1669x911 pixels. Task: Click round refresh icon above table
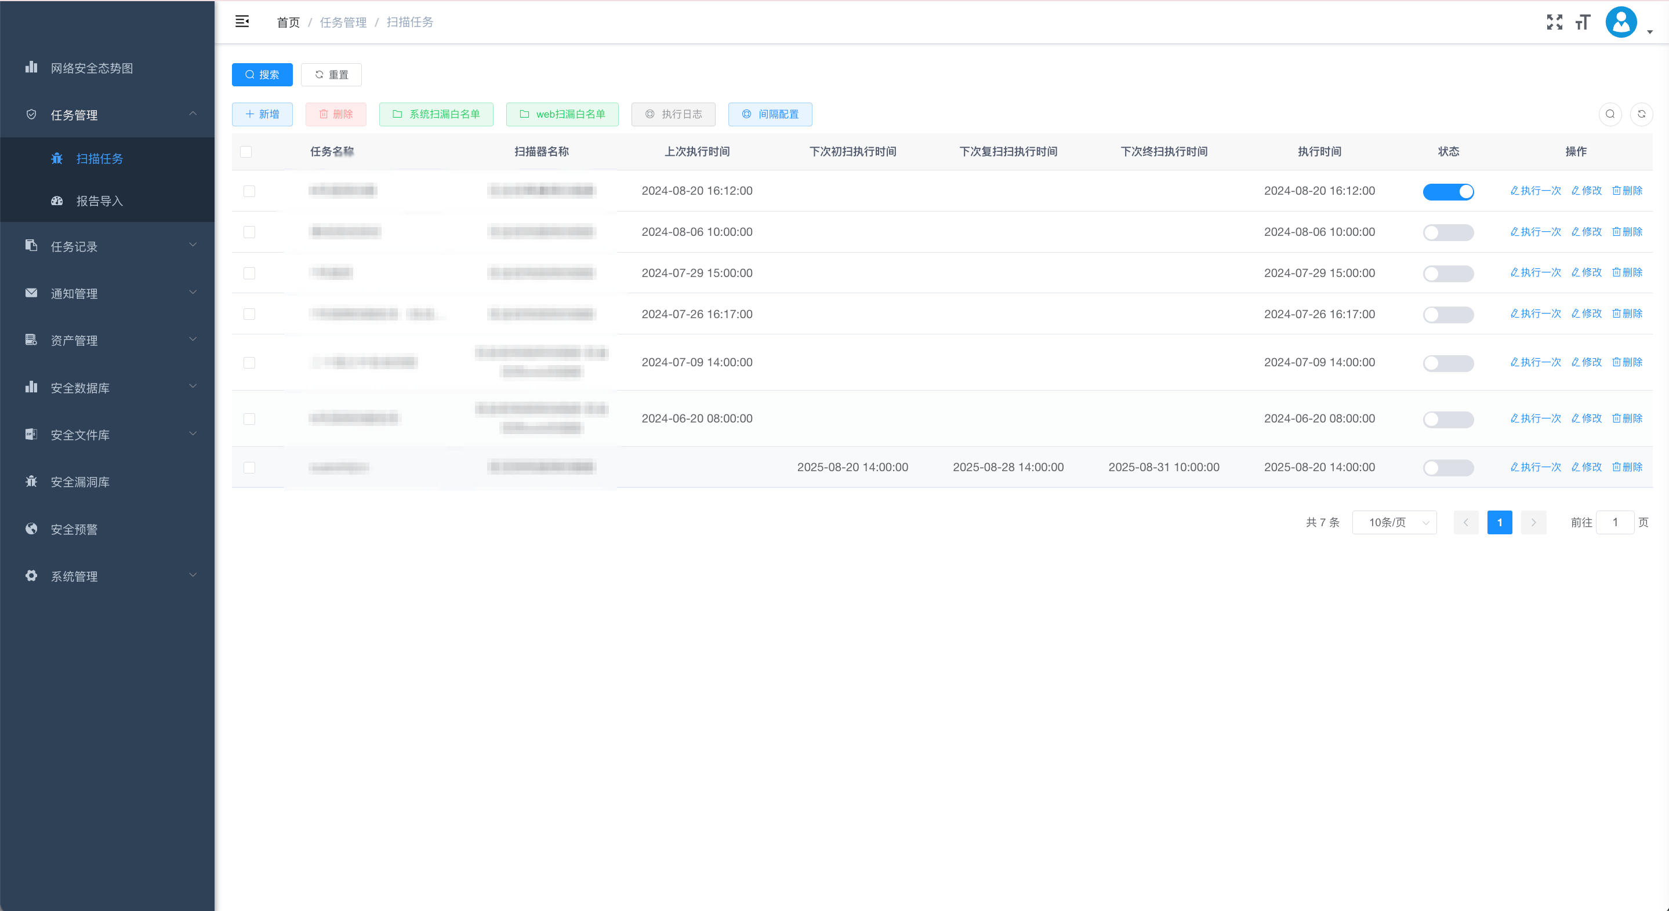(x=1641, y=114)
